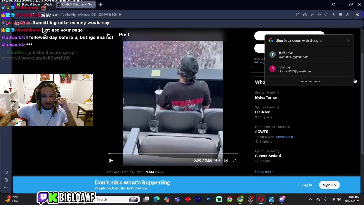Open sidebar heart bookmarks icon
The height and width of the screenshot is (205, 364).
pyautogui.click(x=6, y=173)
